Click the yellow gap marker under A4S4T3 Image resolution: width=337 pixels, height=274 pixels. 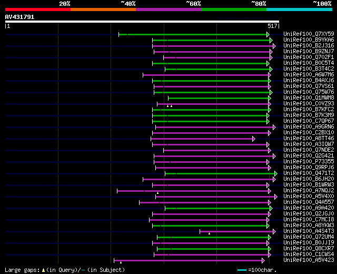[x=209, y=233]
